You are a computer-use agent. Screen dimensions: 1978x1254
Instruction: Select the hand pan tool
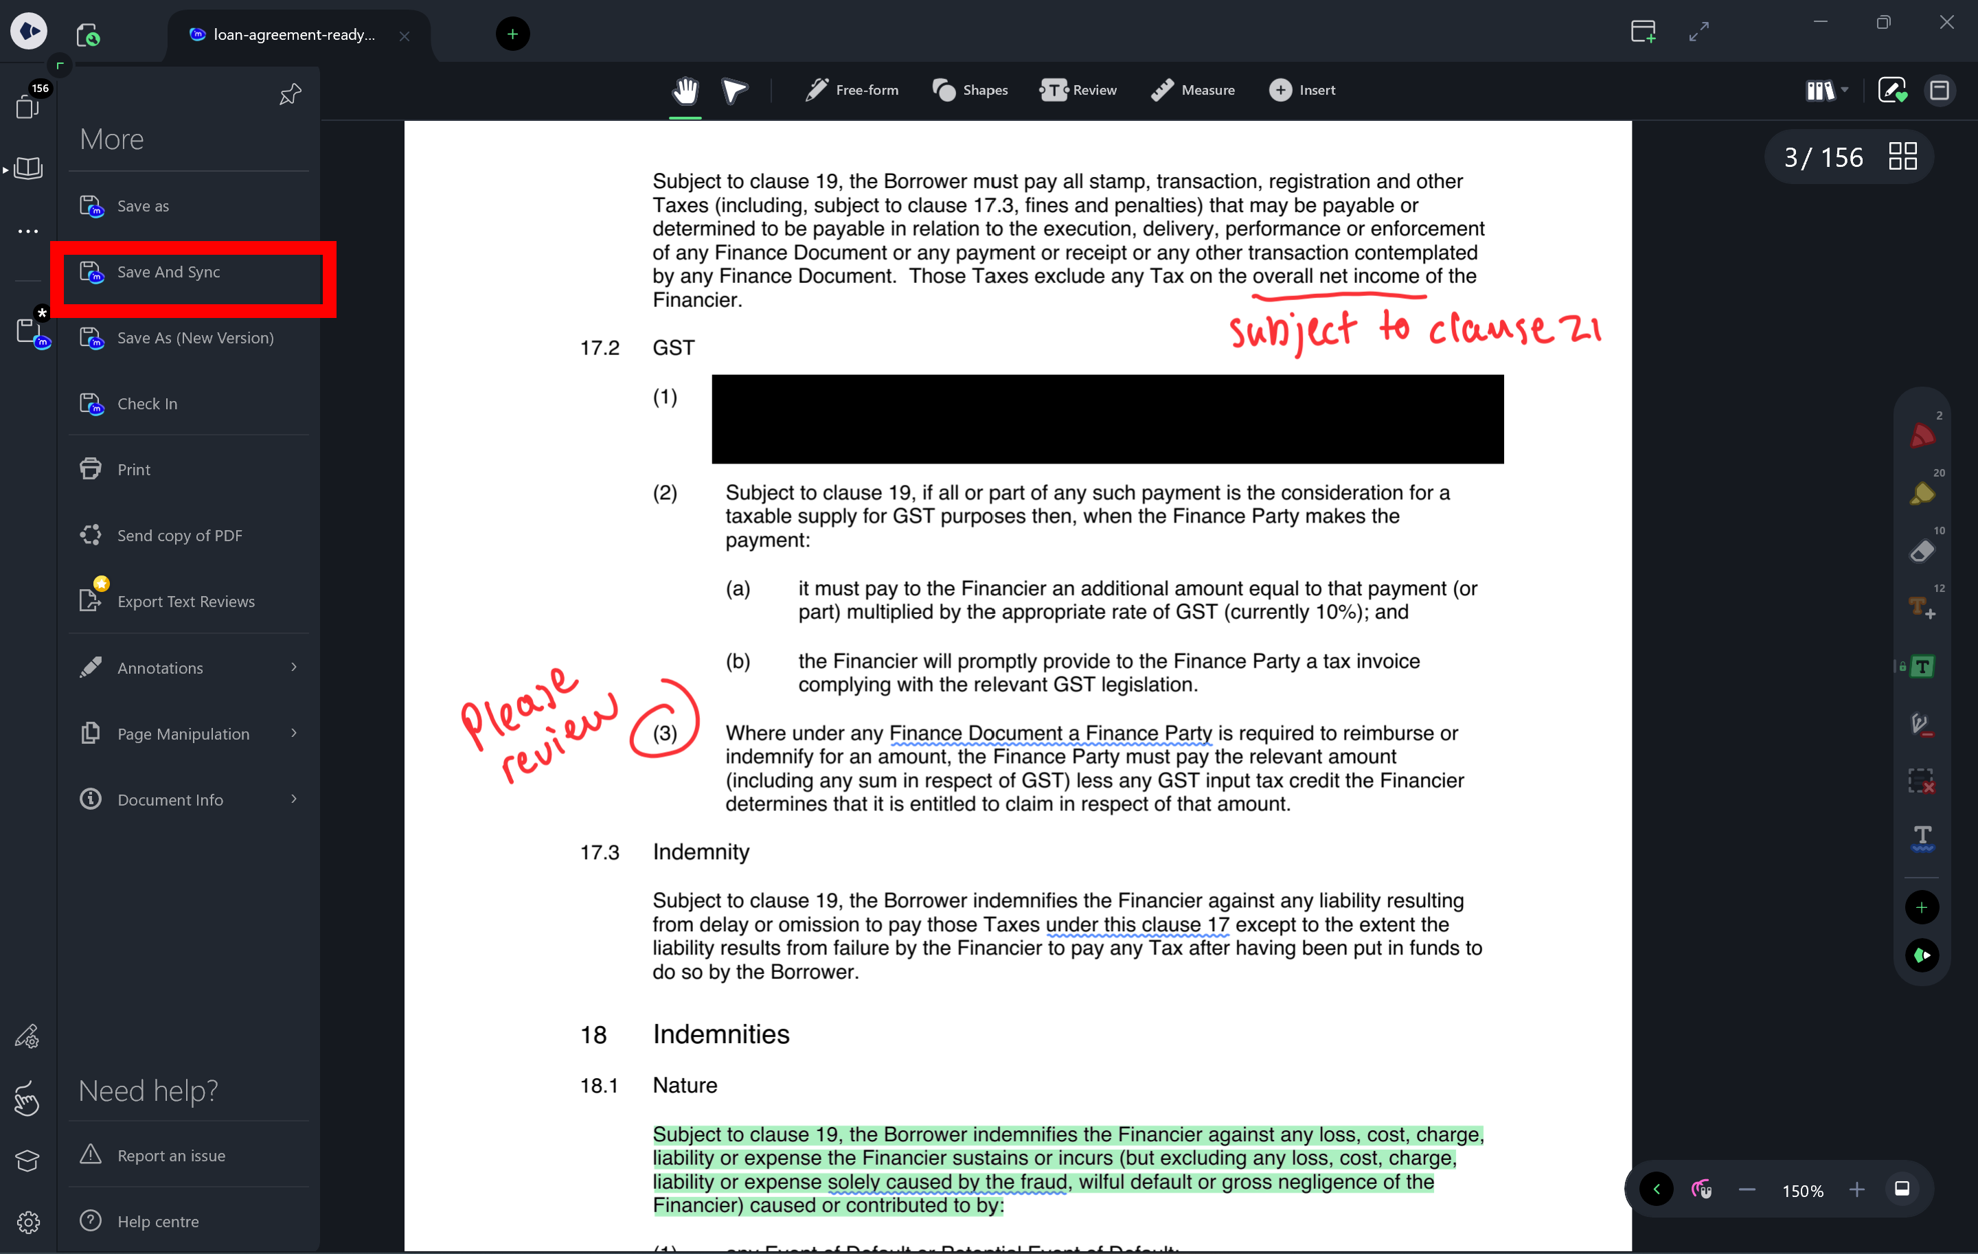(x=685, y=91)
